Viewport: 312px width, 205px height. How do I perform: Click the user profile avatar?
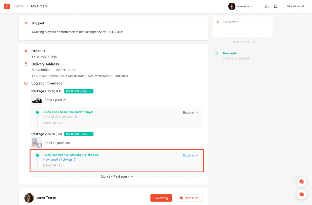(x=232, y=6)
